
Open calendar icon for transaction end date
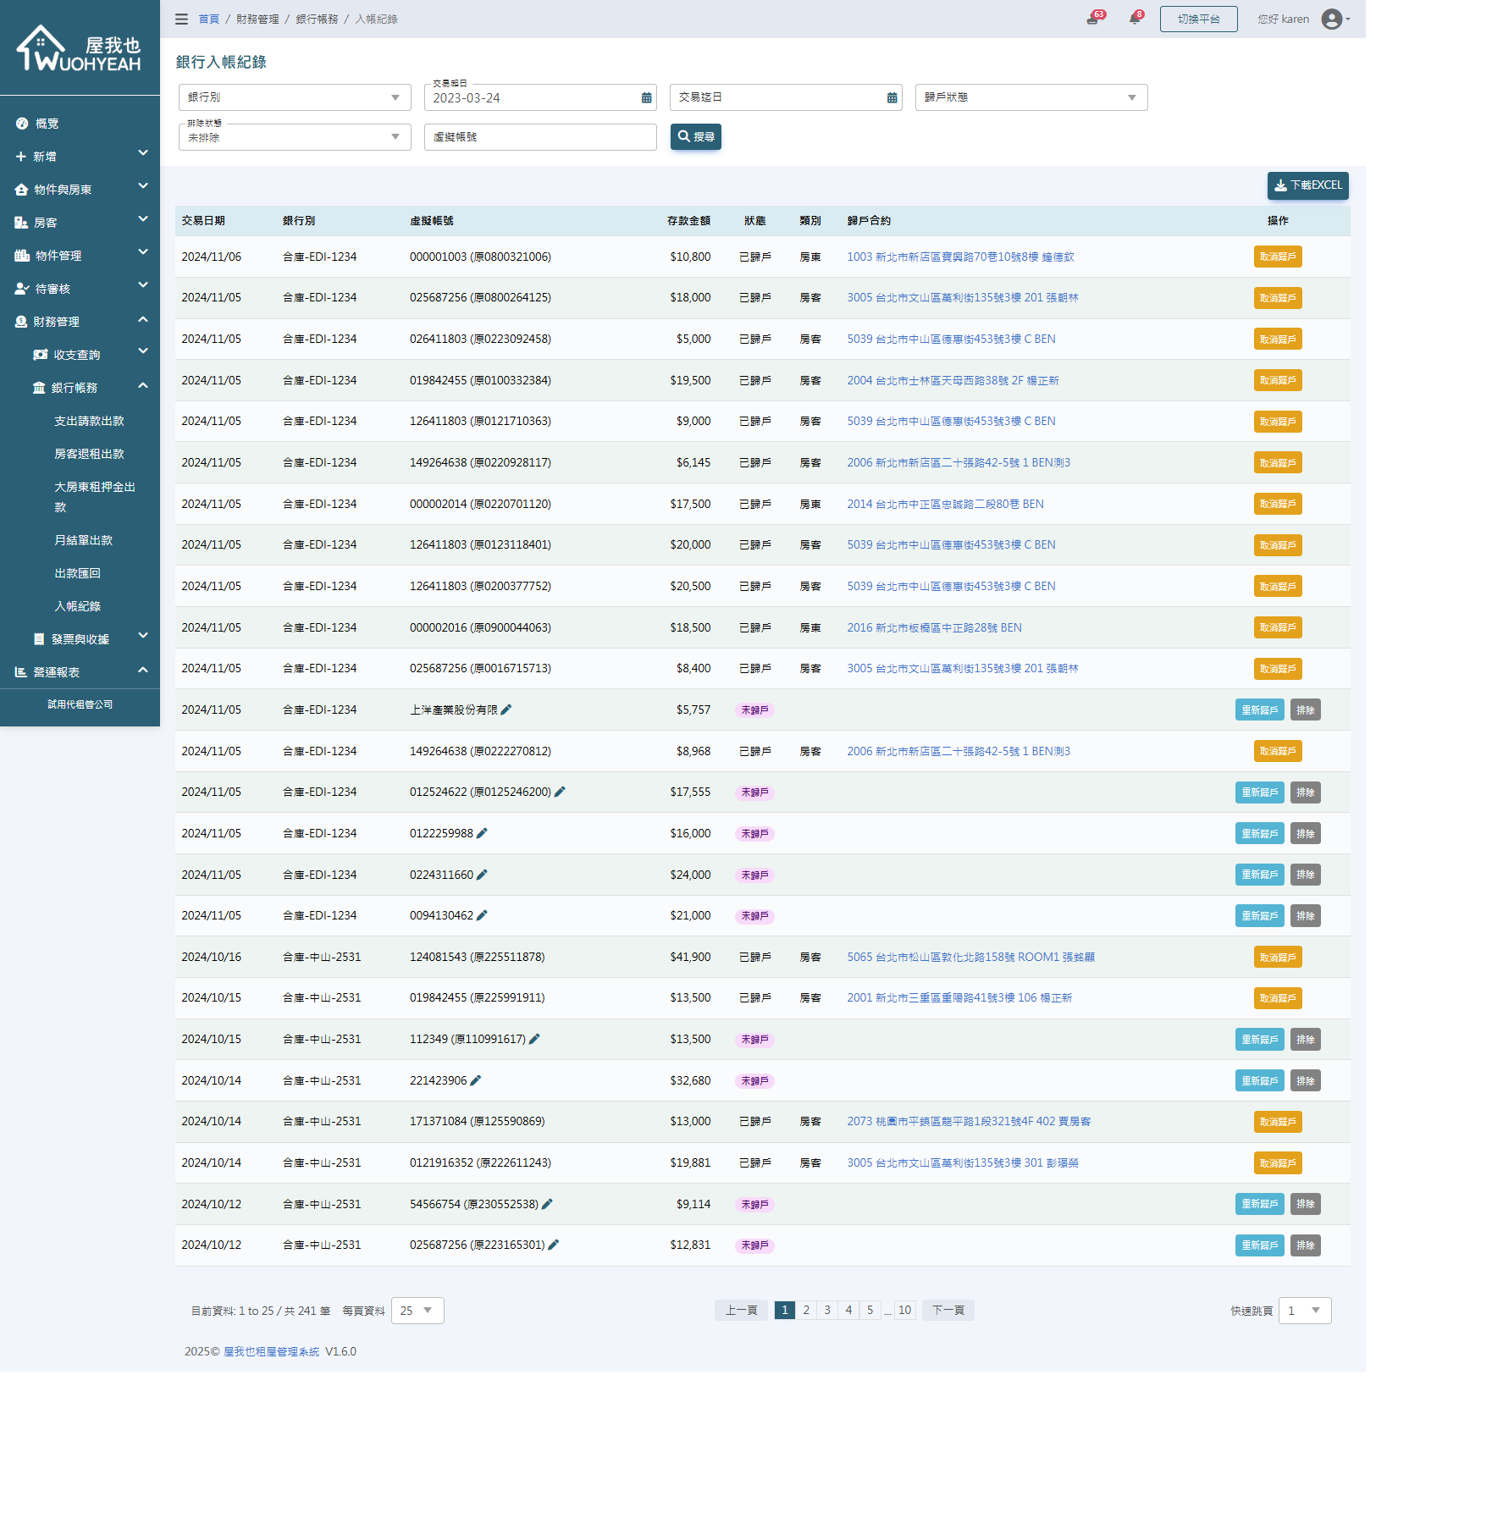(x=892, y=98)
